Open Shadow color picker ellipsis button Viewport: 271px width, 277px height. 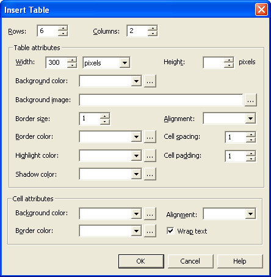[x=150, y=174]
